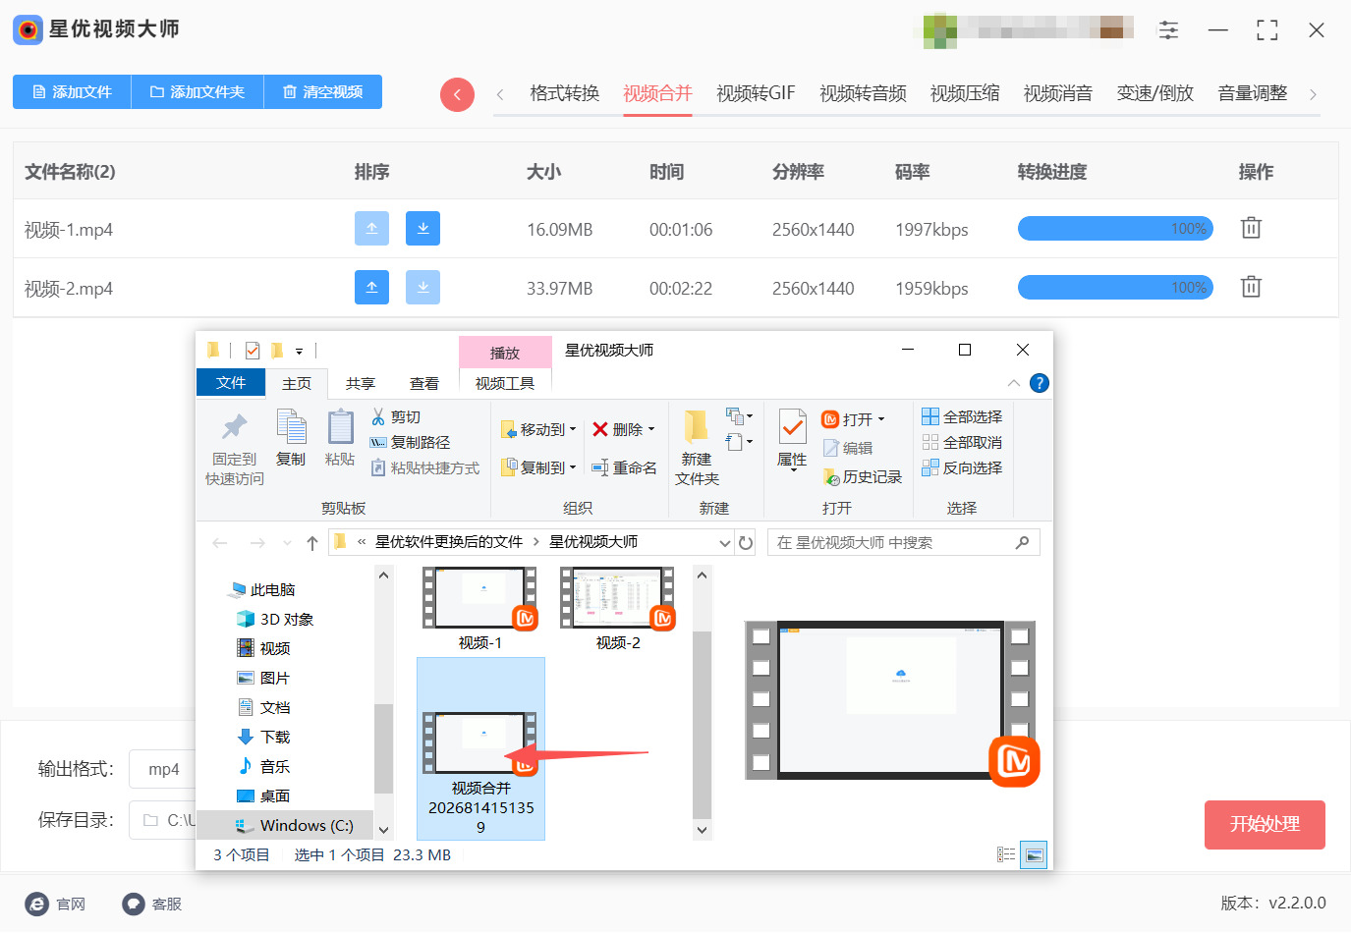Open Explorer help question mark icon
Image resolution: width=1351 pixels, height=933 pixels.
point(1039,383)
